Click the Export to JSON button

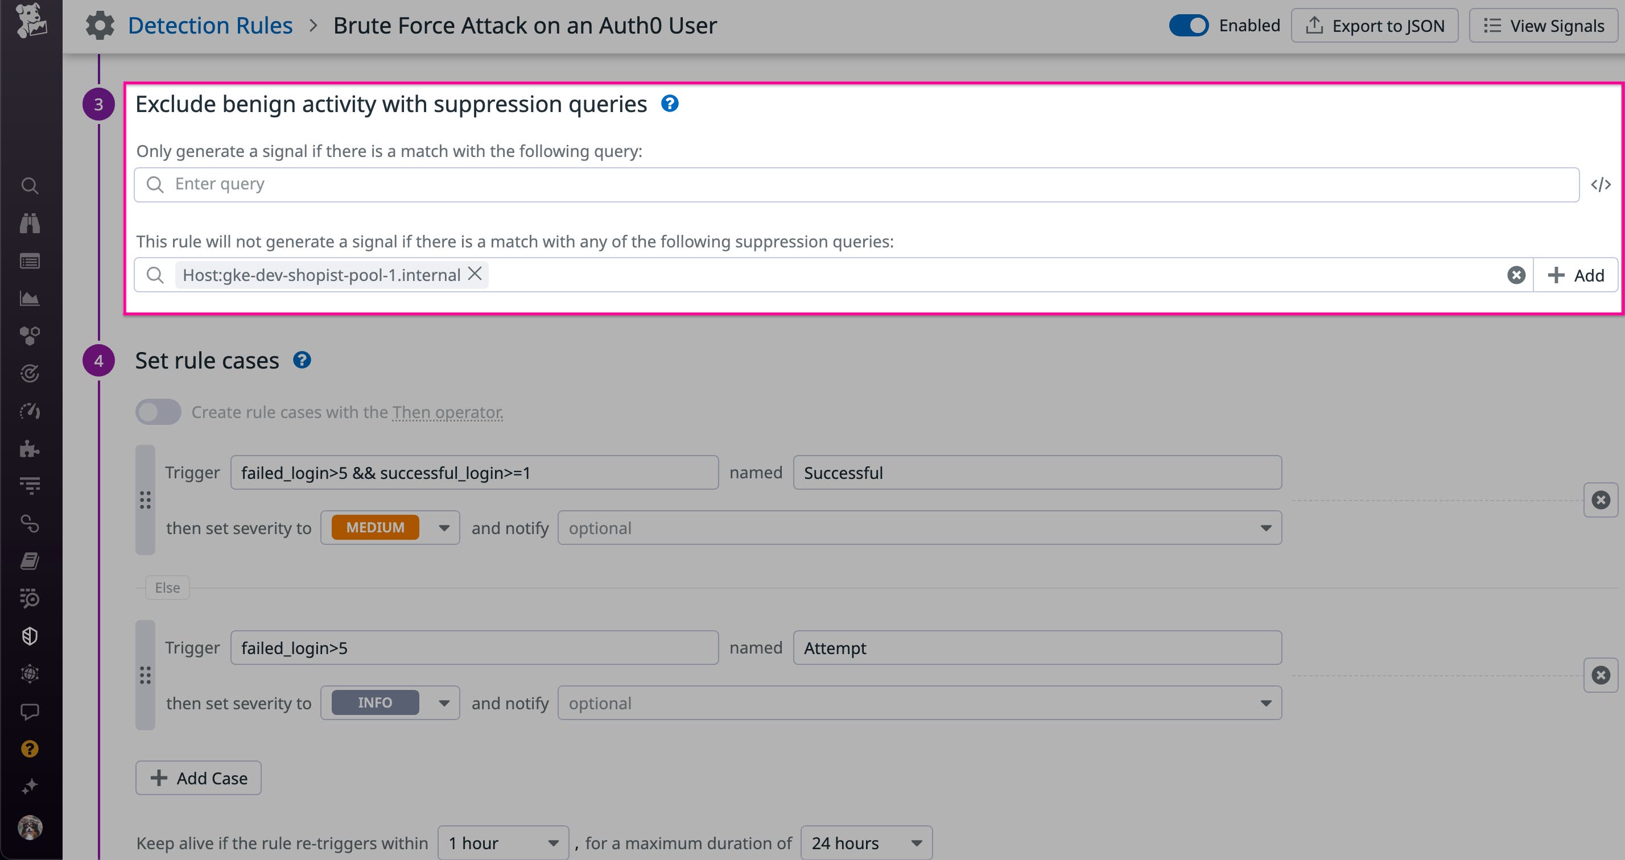point(1375,25)
